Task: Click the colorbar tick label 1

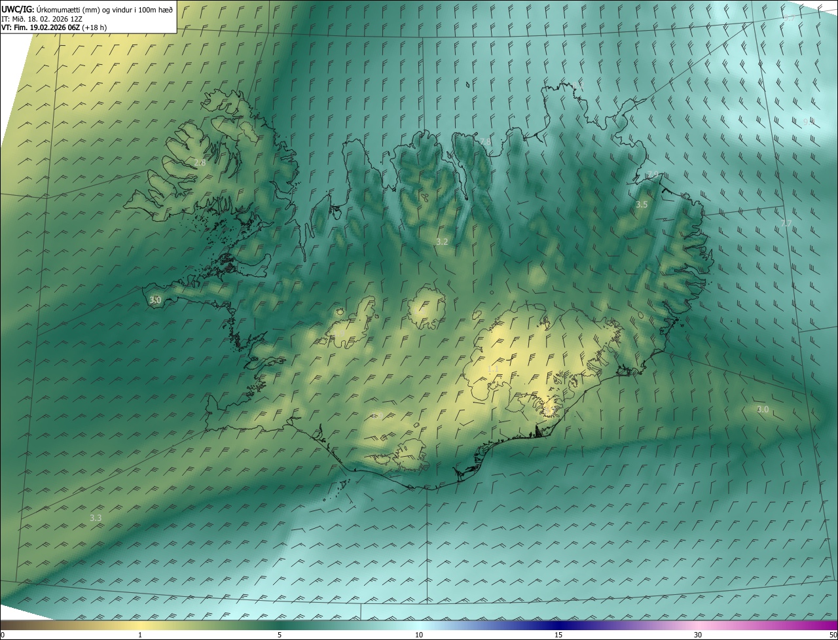Action: point(140,635)
